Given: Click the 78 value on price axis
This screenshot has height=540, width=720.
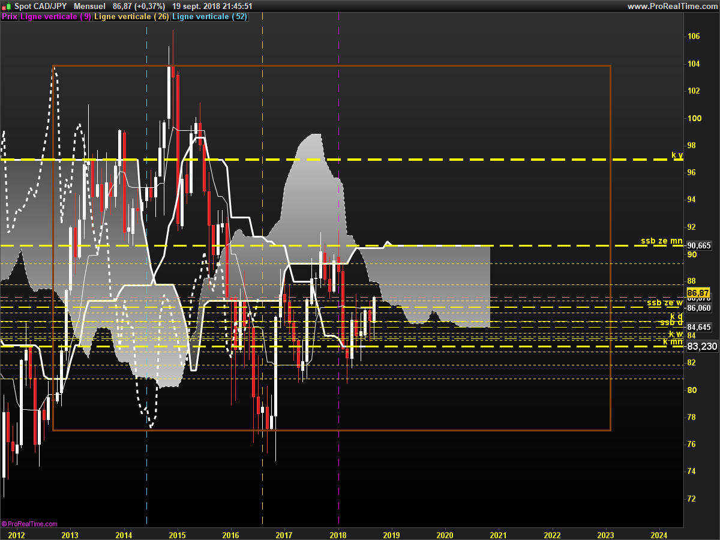Looking at the screenshot, I should pos(691,417).
